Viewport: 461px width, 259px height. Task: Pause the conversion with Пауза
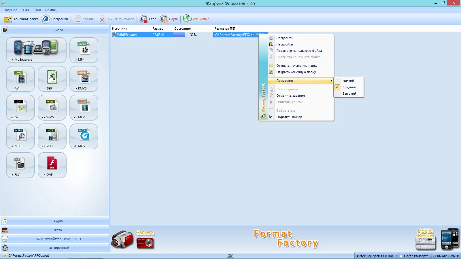click(169, 19)
